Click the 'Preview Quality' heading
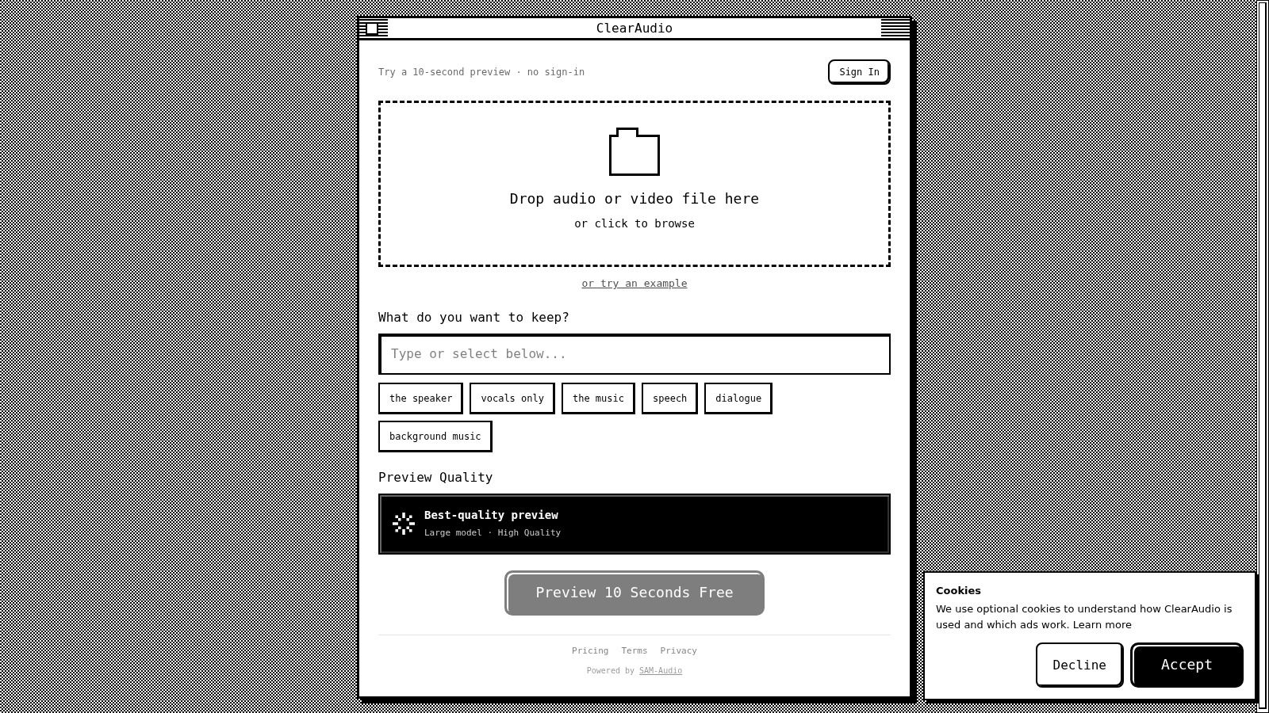This screenshot has width=1269, height=713. coord(435,478)
